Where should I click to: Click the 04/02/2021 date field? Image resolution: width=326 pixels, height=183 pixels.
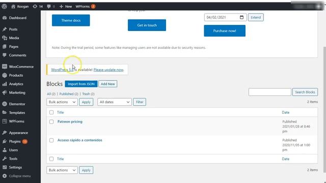click(225, 17)
